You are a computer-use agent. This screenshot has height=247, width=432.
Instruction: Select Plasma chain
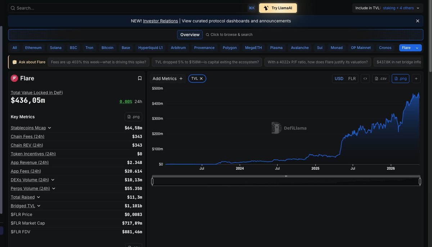276,48
